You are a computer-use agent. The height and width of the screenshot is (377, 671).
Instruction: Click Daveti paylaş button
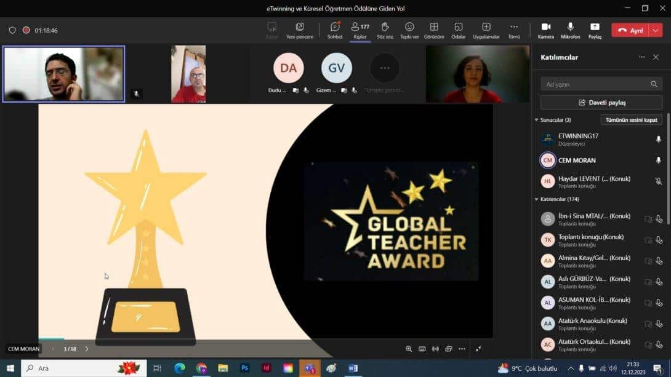[601, 103]
